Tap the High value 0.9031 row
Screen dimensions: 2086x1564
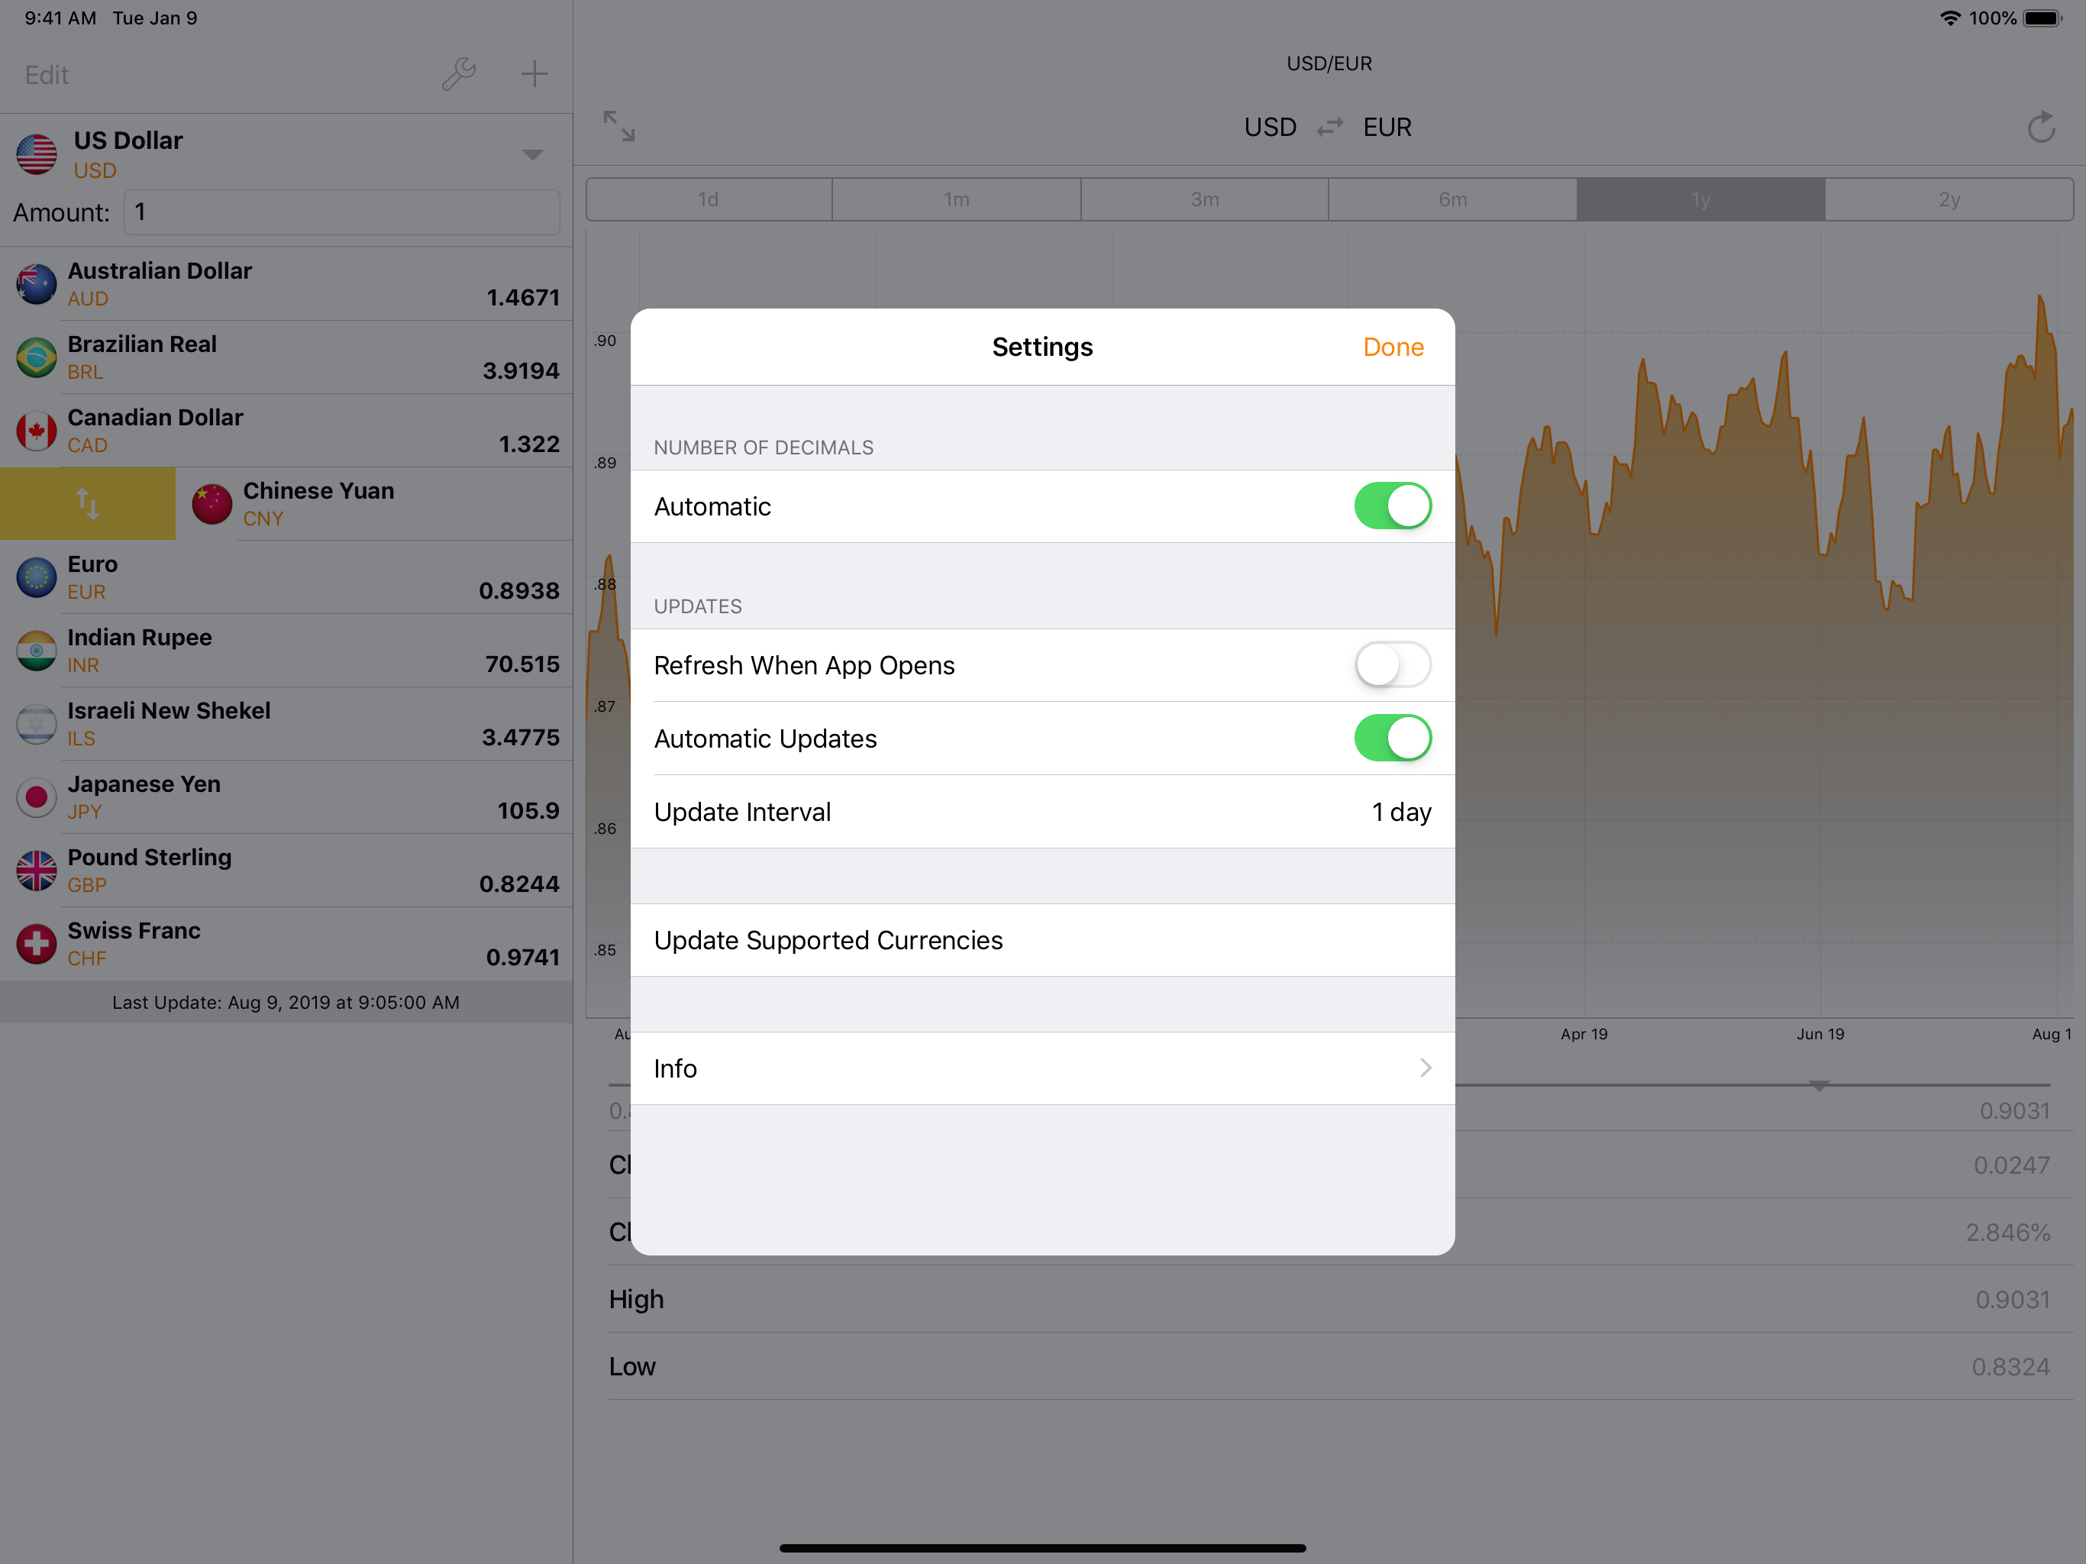[1339, 1299]
